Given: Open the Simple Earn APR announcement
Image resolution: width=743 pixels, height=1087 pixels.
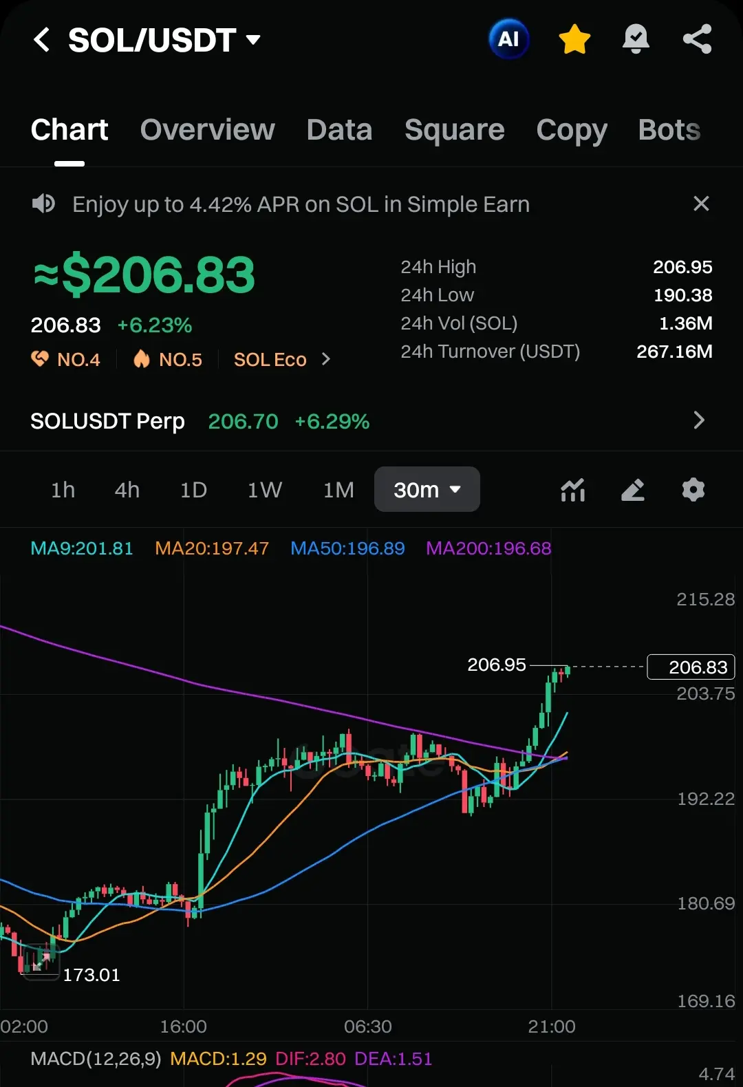Looking at the screenshot, I should [301, 204].
